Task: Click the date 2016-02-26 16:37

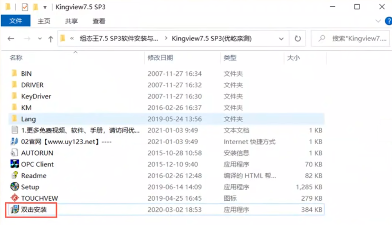Action: click(x=174, y=107)
